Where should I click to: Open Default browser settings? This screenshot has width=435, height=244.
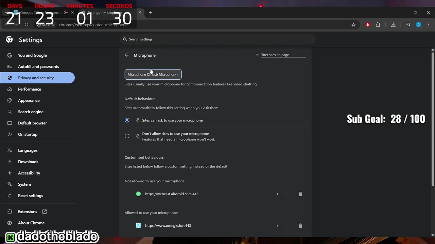click(x=32, y=123)
